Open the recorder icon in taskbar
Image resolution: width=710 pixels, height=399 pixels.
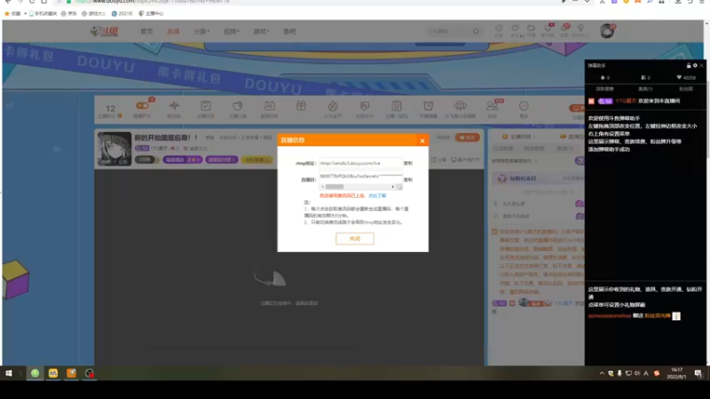coord(90,373)
